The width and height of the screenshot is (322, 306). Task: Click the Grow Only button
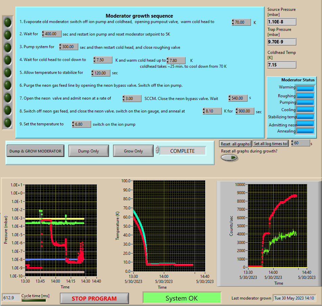coord(133,151)
